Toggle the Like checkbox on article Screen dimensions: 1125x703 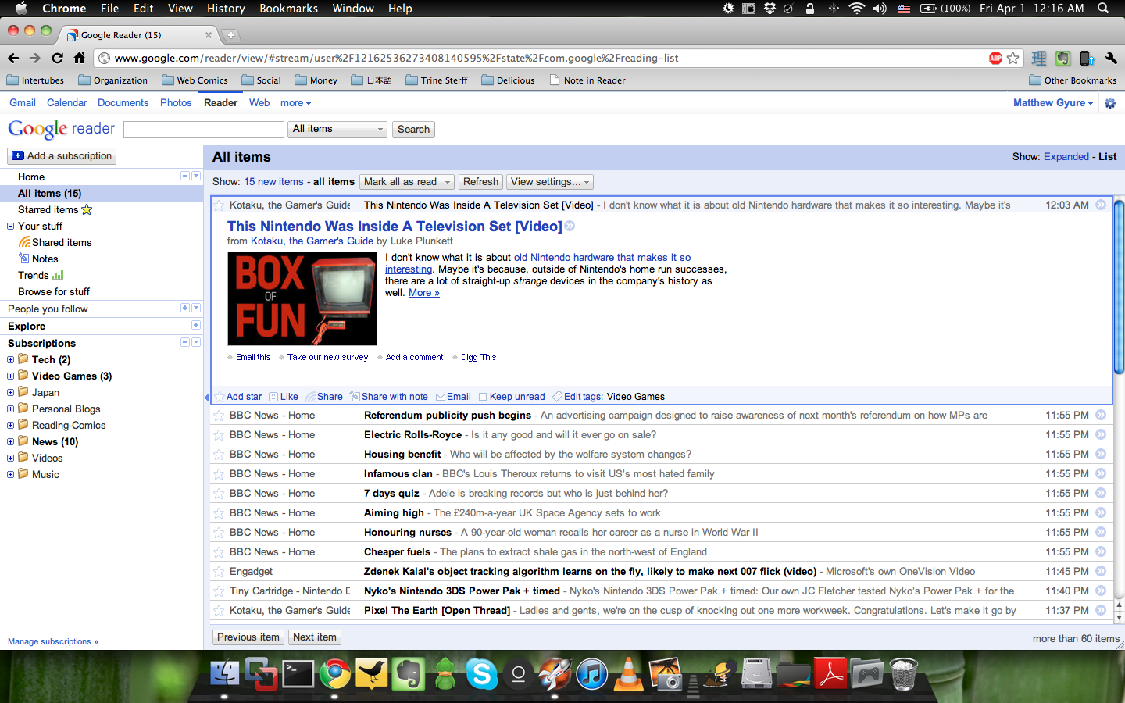tap(273, 397)
